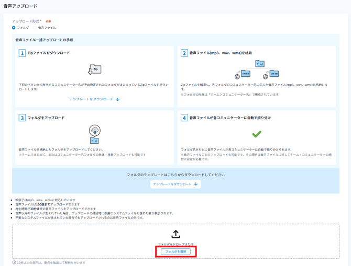Click the 拡張子はmp3、wav、wma bullet text
The width and height of the screenshot is (351, 266).
click(x=45, y=200)
